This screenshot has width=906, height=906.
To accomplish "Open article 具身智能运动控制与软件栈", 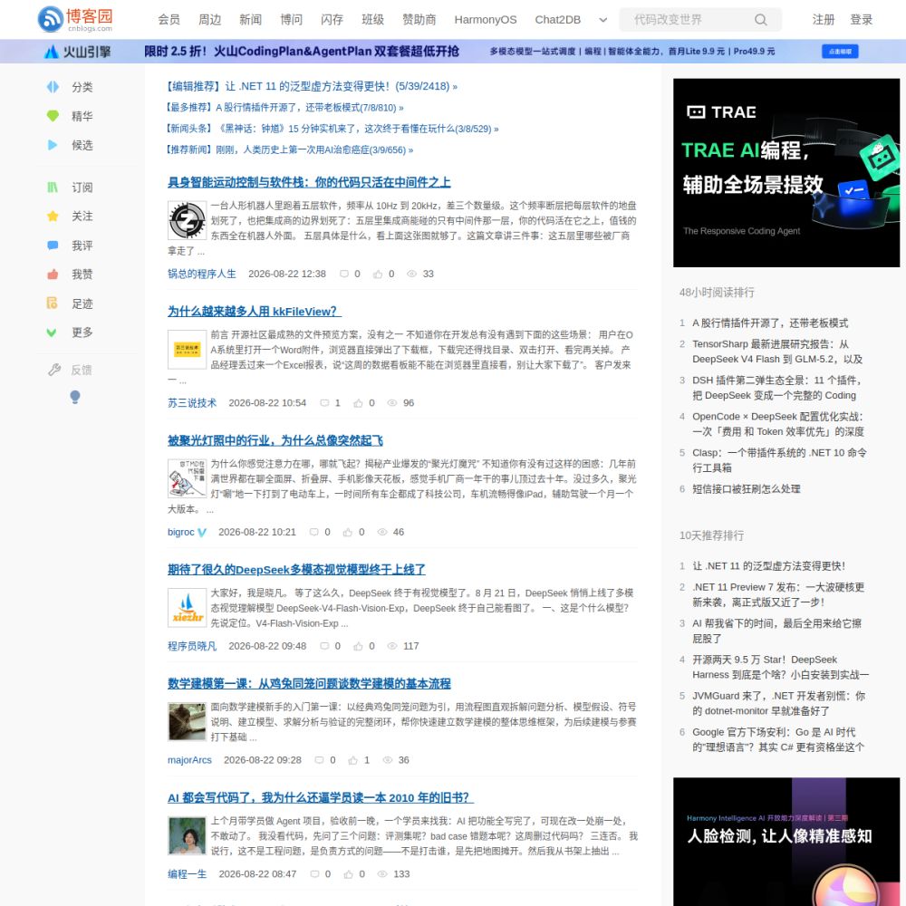I will [x=309, y=182].
